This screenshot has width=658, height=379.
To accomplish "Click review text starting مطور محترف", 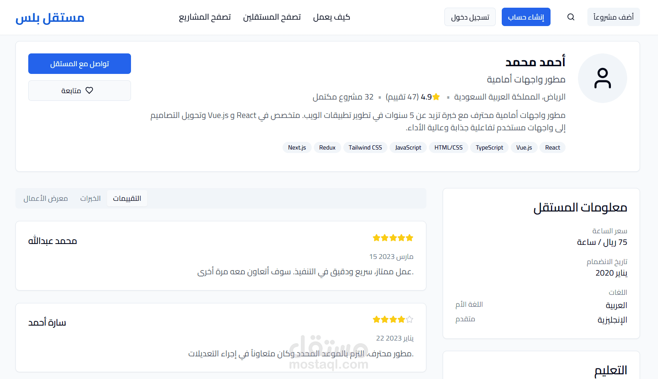I will 301,354.
